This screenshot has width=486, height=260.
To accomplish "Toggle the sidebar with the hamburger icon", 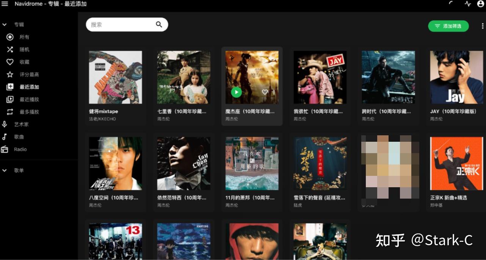I will click(5, 4).
